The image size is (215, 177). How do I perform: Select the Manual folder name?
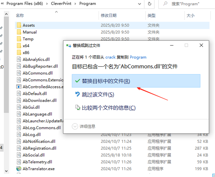click(30, 32)
